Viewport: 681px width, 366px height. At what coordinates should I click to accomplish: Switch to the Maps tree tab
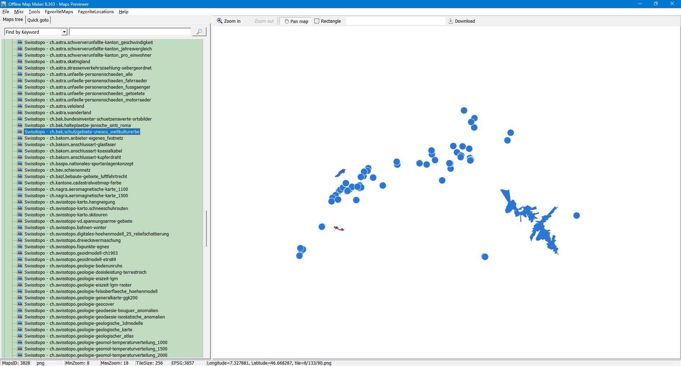click(x=13, y=20)
